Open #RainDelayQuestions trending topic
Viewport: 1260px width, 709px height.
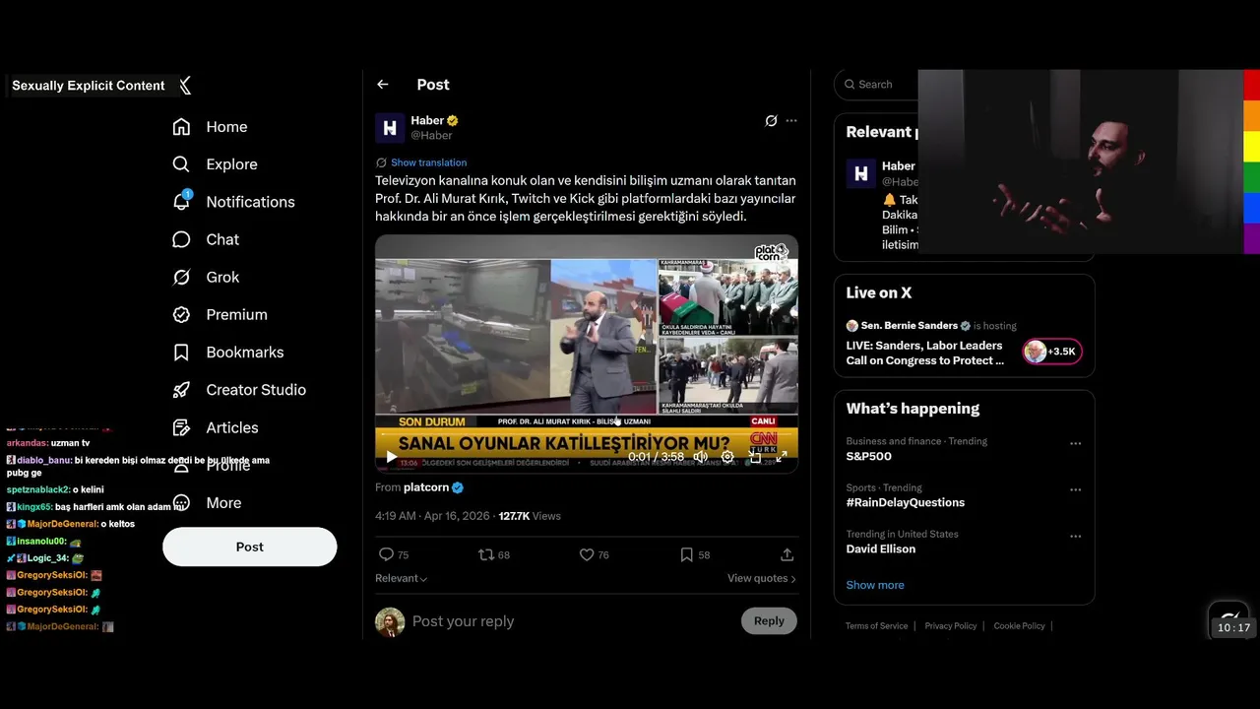pos(905,503)
